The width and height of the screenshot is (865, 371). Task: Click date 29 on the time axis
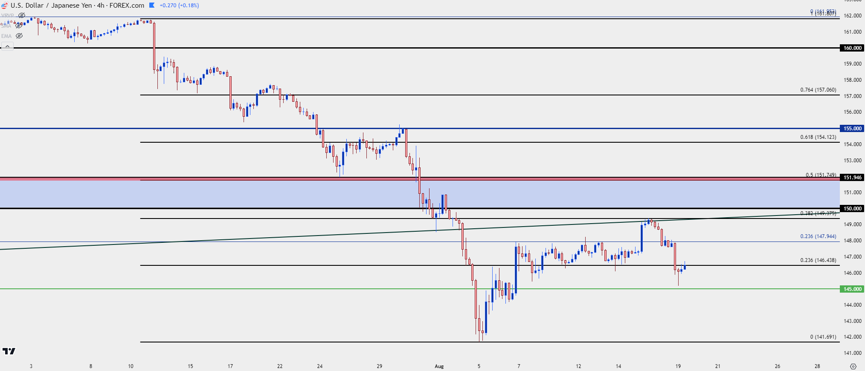pyautogui.click(x=380, y=366)
